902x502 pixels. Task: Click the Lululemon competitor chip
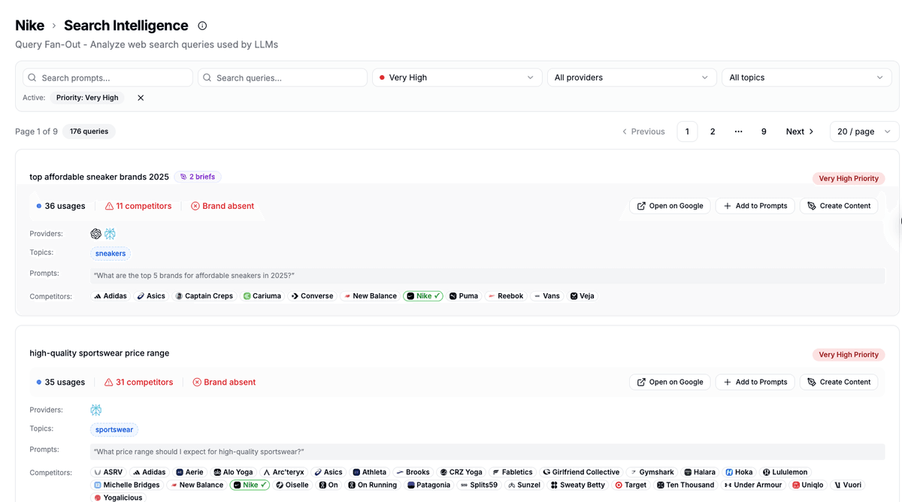coord(785,472)
